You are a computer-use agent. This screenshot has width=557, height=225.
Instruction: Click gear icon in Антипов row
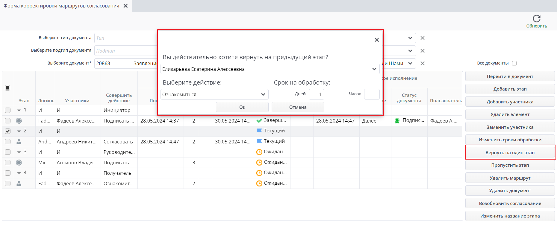[19, 163]
